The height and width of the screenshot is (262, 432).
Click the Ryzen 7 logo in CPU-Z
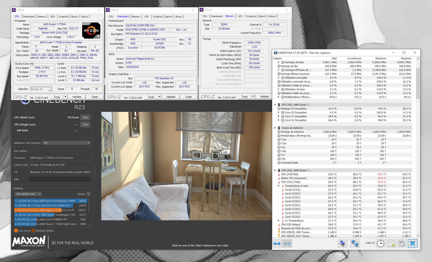91,31
